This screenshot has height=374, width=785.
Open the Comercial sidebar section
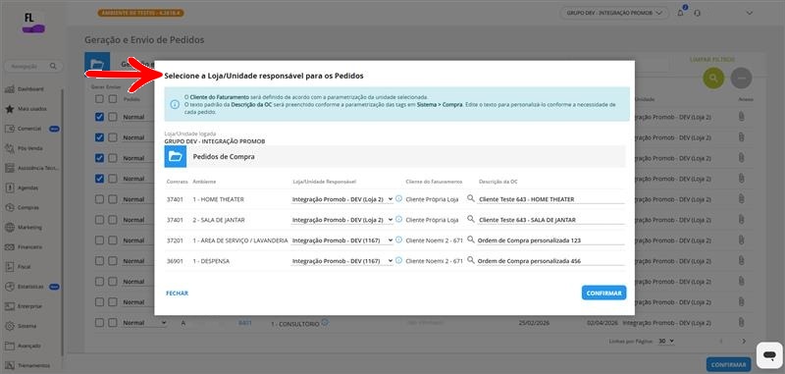(31, 129)
